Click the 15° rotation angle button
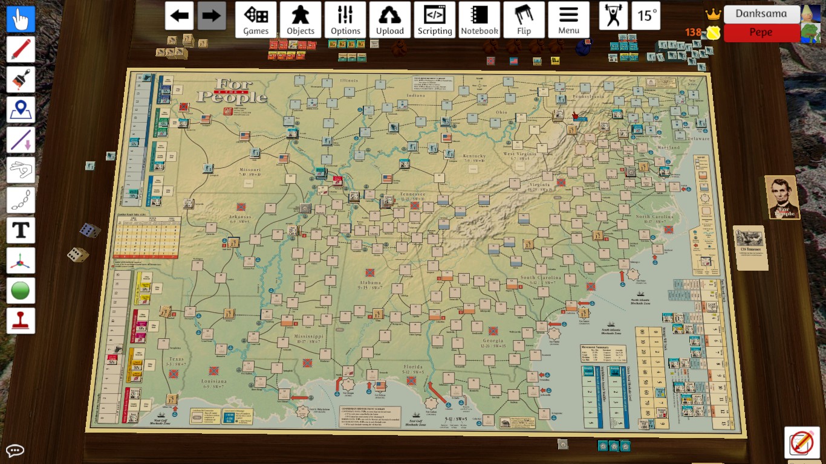Viewport: 826px width, 464px height. [646, 16]
